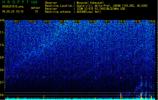This screenshot has height=100, width=158.
Task: Click the Observer label
Action: 51,3
